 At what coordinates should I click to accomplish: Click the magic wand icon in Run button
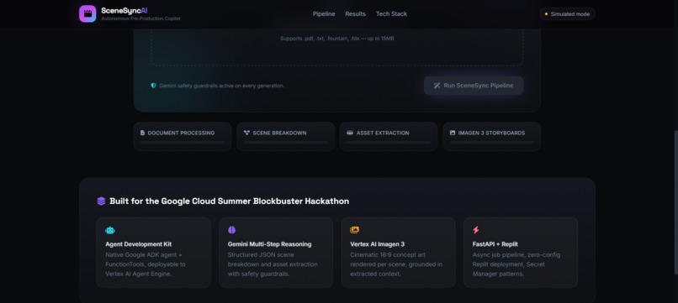click(437, 86)
